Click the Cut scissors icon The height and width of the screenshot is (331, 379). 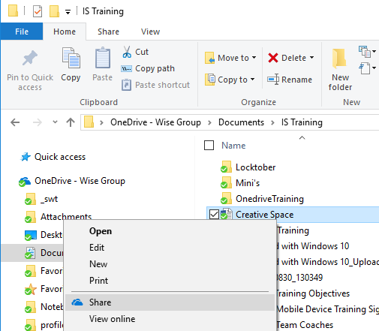pos(127,52)
